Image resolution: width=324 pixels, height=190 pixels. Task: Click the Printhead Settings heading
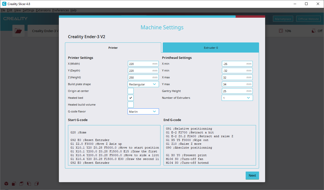[177, 58]
